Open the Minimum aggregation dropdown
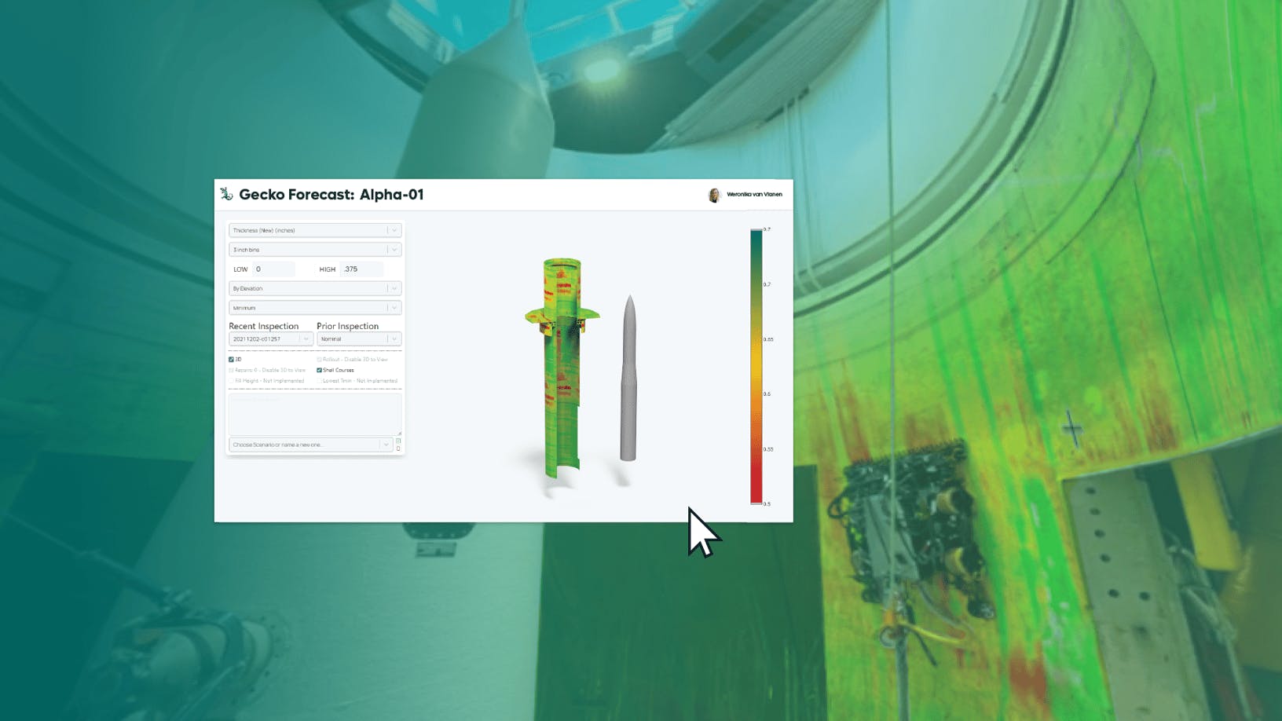This screenshot has height=721, width=1282. 315,308
